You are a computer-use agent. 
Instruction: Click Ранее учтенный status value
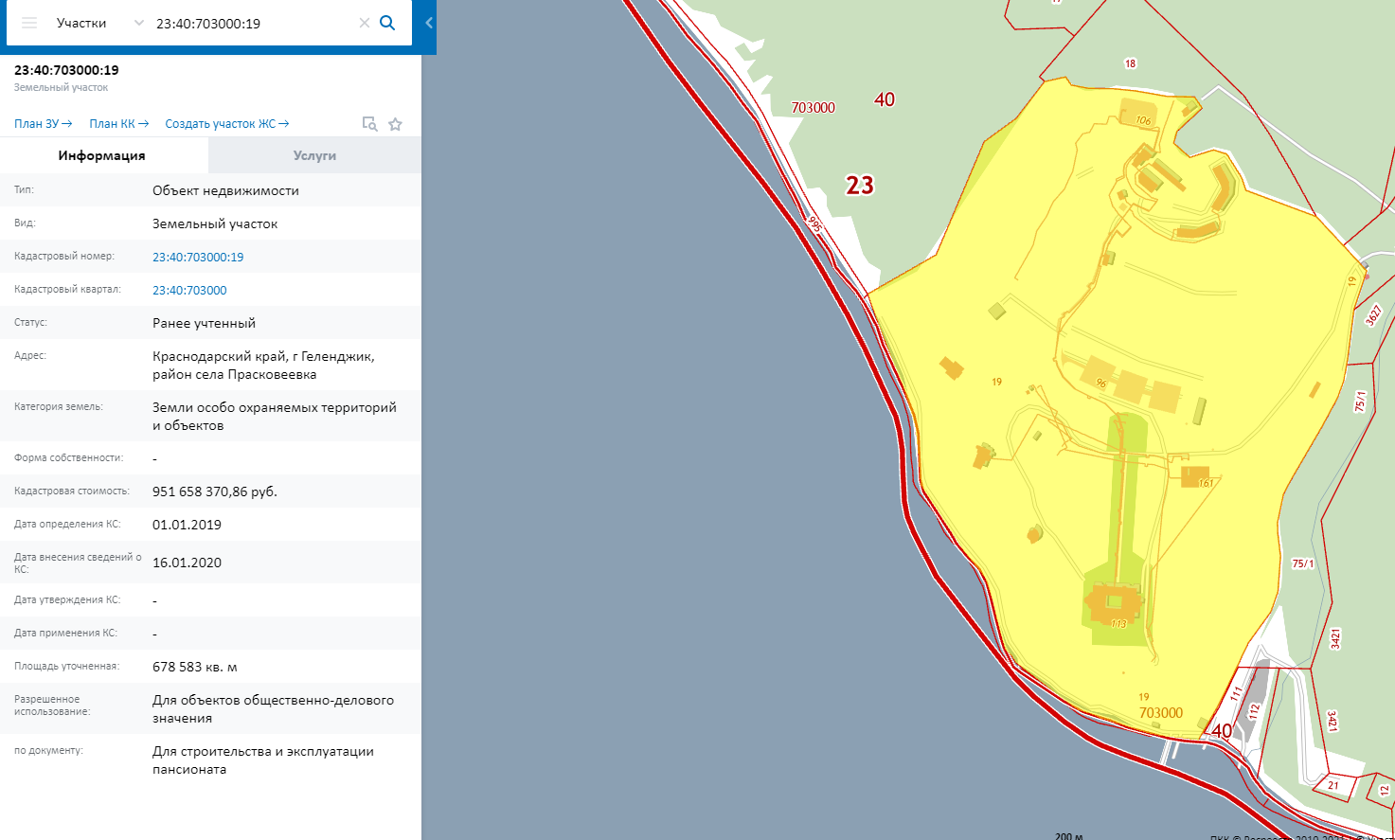[204, 323]
